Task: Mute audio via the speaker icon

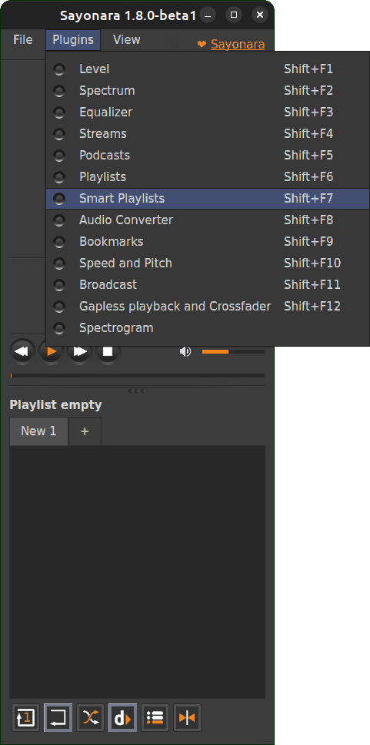Action: click(185, 351)
